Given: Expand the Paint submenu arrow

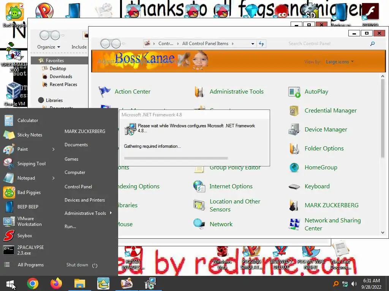Looking at the screenshot, I should 53,149.
